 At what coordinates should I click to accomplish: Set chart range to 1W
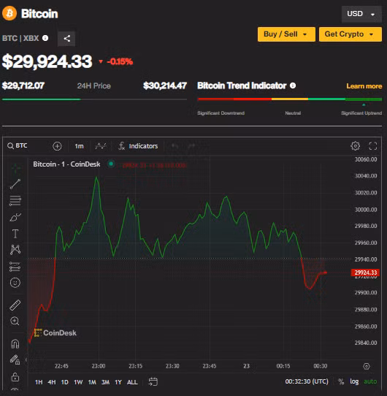point(78,382)
